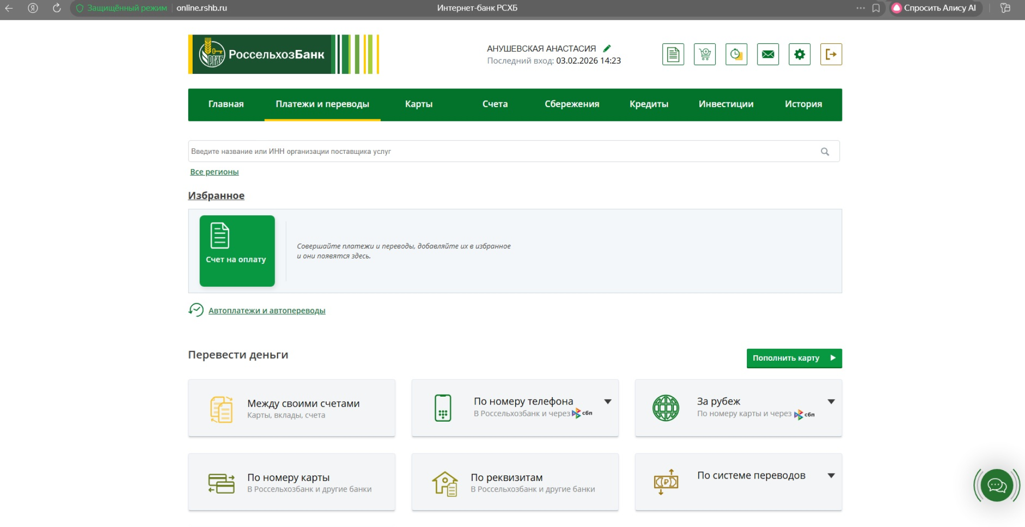Image resolution: width=1025 pixels, height=527 pixels.
Task: Open the "История" tab
Action: pos(803,104)
